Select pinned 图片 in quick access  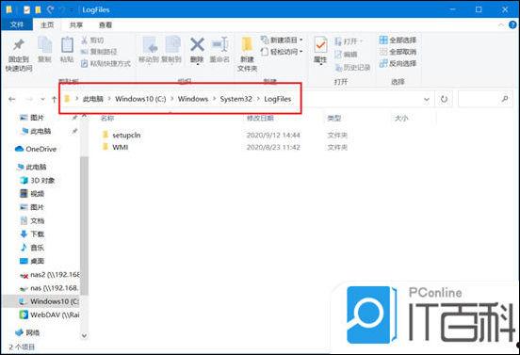pyautogui.click(x=37, y=118)
